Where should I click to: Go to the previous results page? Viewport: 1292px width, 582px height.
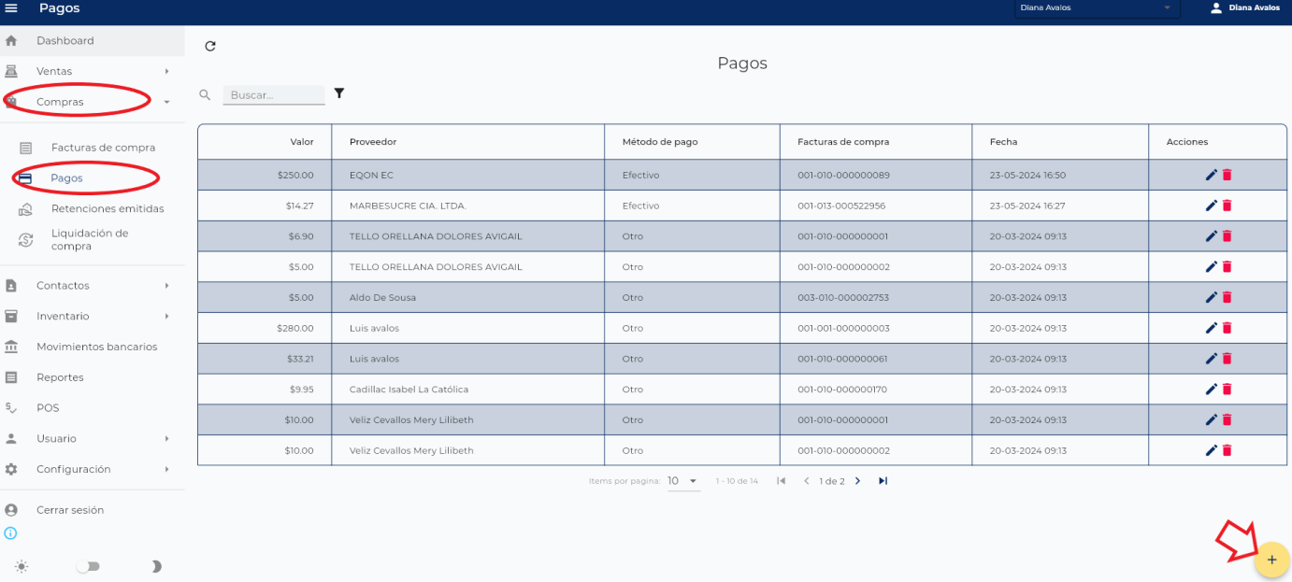[807, 481]
